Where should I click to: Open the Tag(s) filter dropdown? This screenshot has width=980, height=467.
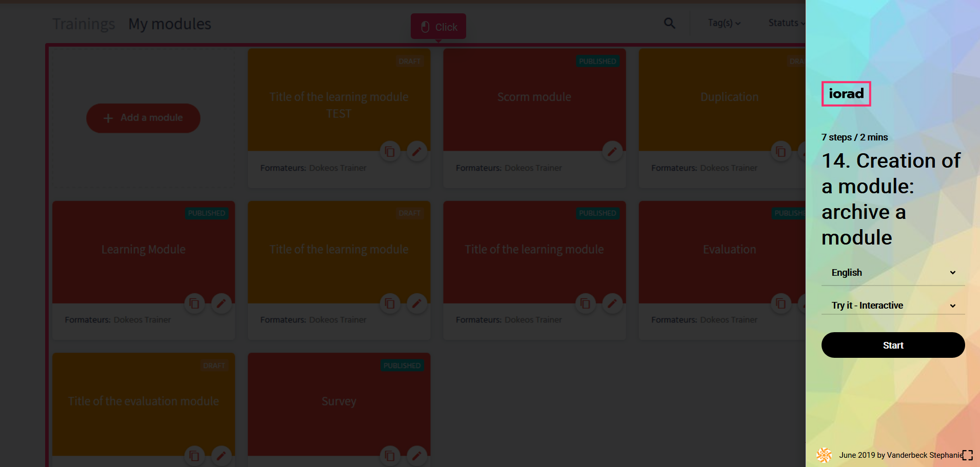724,23
